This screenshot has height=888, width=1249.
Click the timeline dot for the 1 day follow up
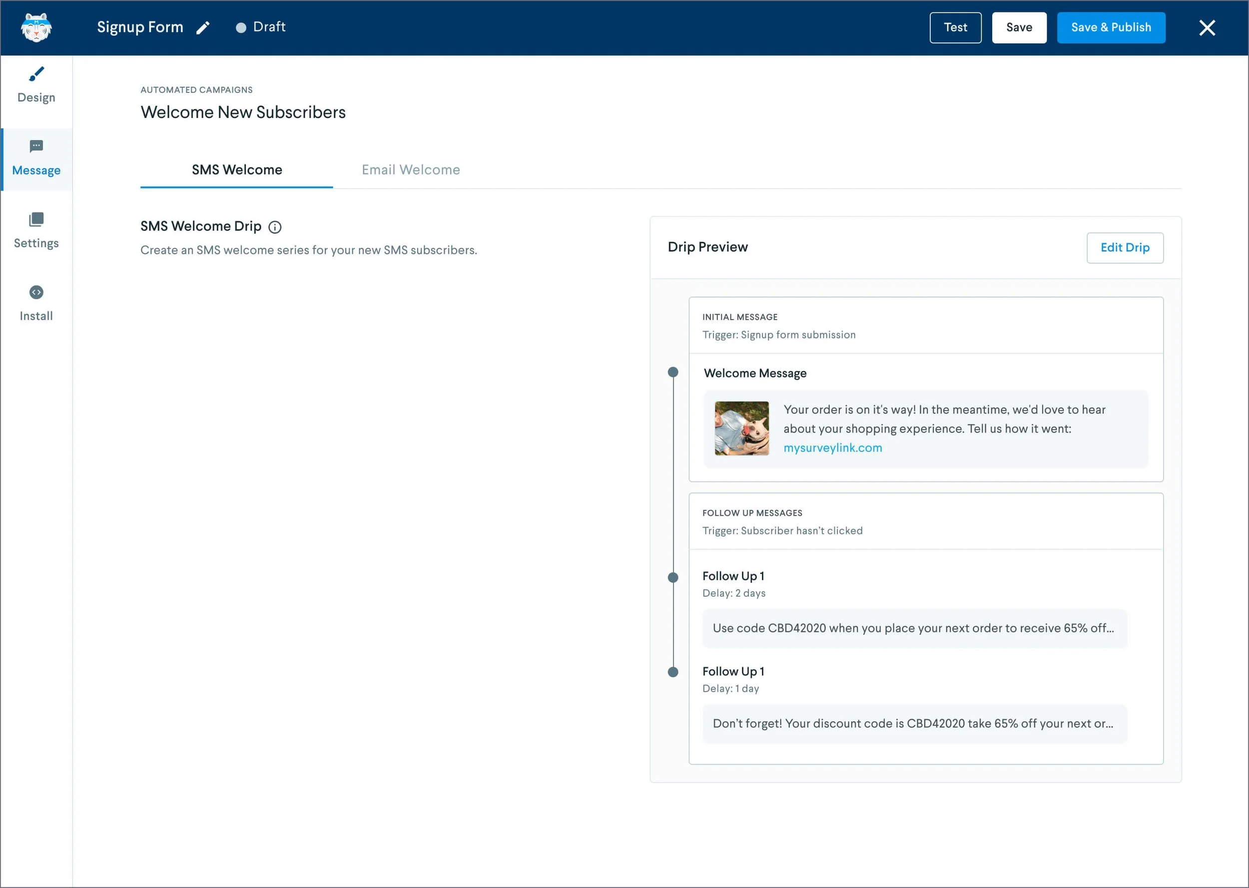click(673, 673)
